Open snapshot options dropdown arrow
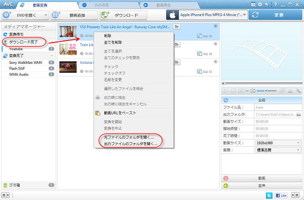This screenshot has height=200, width=304. (x=247, y=91)
